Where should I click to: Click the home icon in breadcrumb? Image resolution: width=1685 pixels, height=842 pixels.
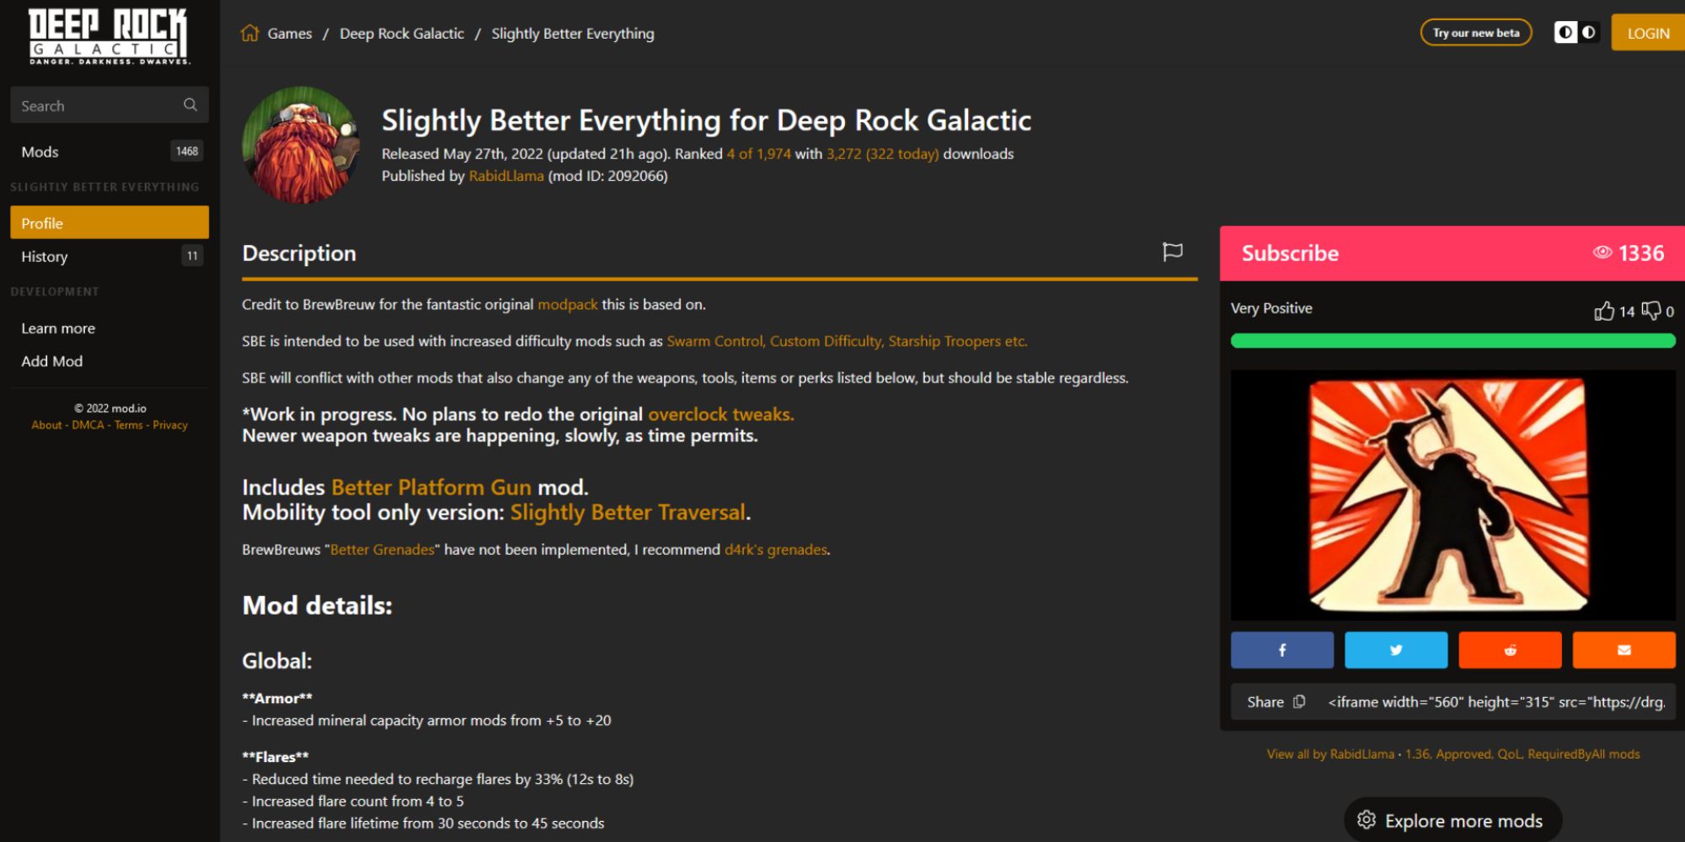click(250, 33)
